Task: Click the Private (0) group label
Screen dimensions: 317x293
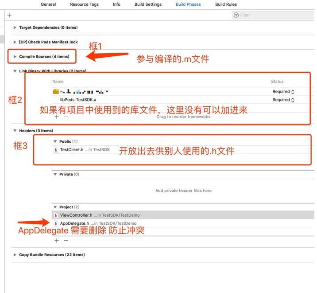Action: click(x=69, y=174)
